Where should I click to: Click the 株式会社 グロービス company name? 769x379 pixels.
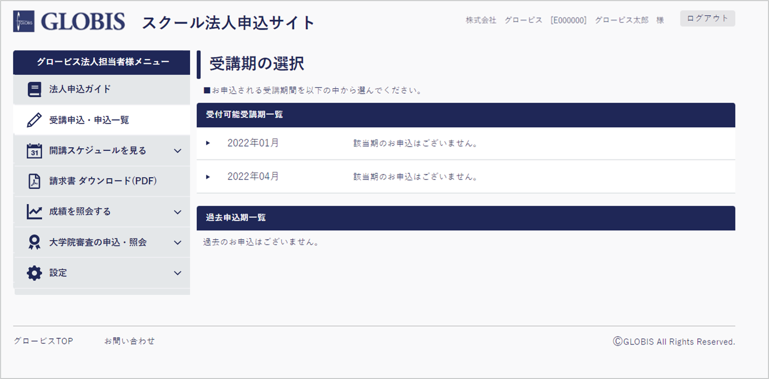pos(504,20)
